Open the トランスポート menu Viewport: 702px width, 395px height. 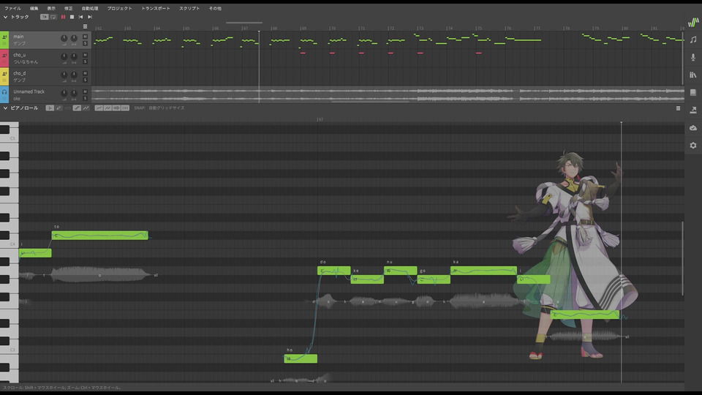tap(155, 9)
